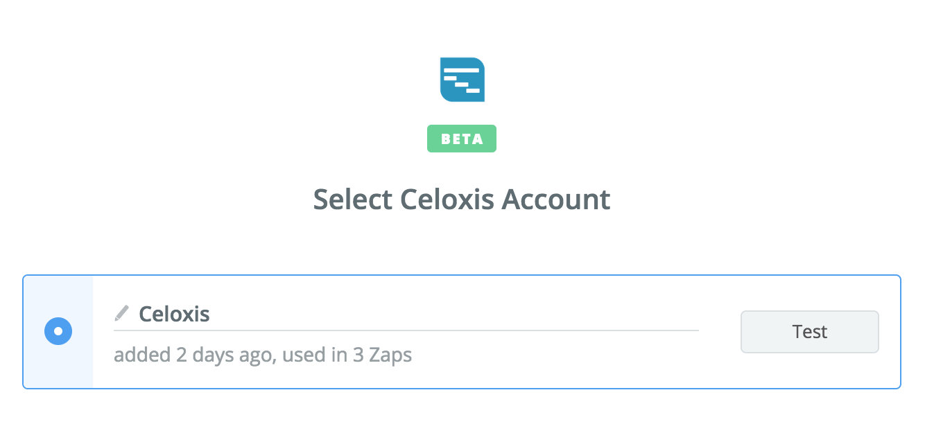Click the word "Zaps" in the account subtitle
The width and height of the screenshot is (925, 424).
pos(390,355)
